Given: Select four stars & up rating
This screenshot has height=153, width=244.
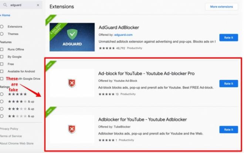Looking at the screenshot, I should click(2, 101).
